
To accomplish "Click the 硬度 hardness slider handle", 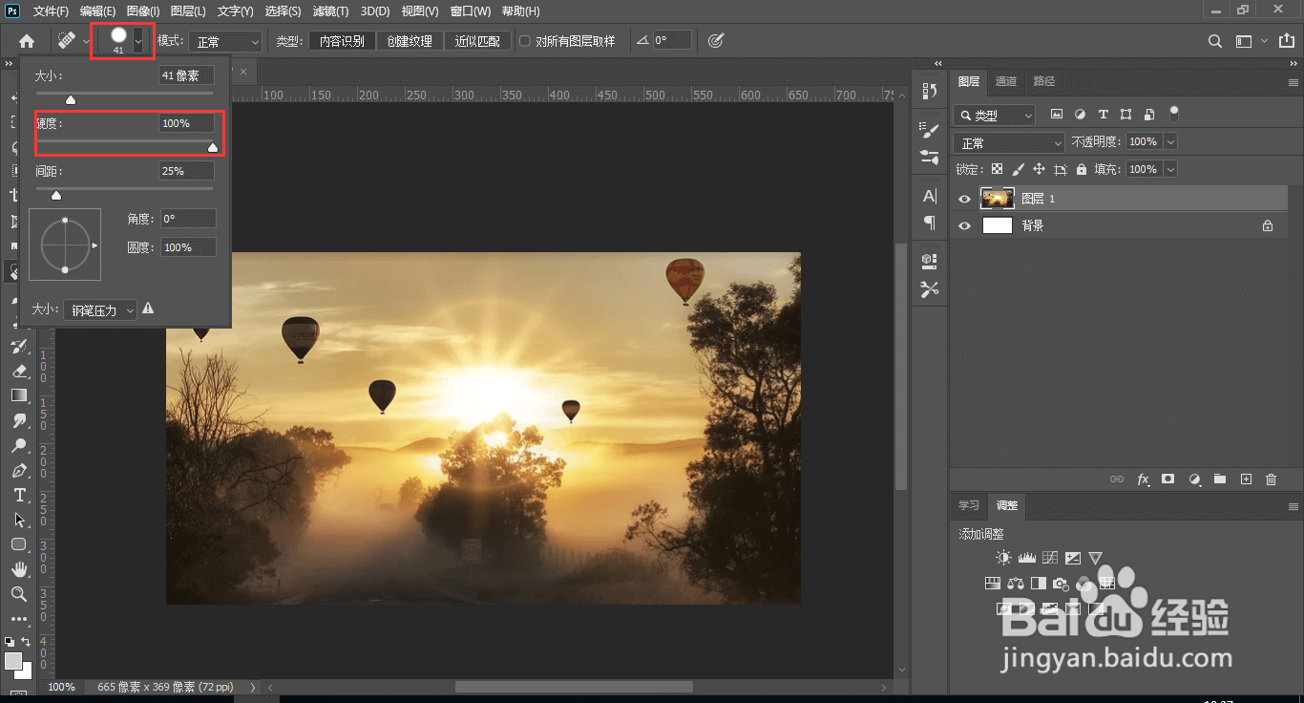I will pyautogui.click(x=213, y=147).
